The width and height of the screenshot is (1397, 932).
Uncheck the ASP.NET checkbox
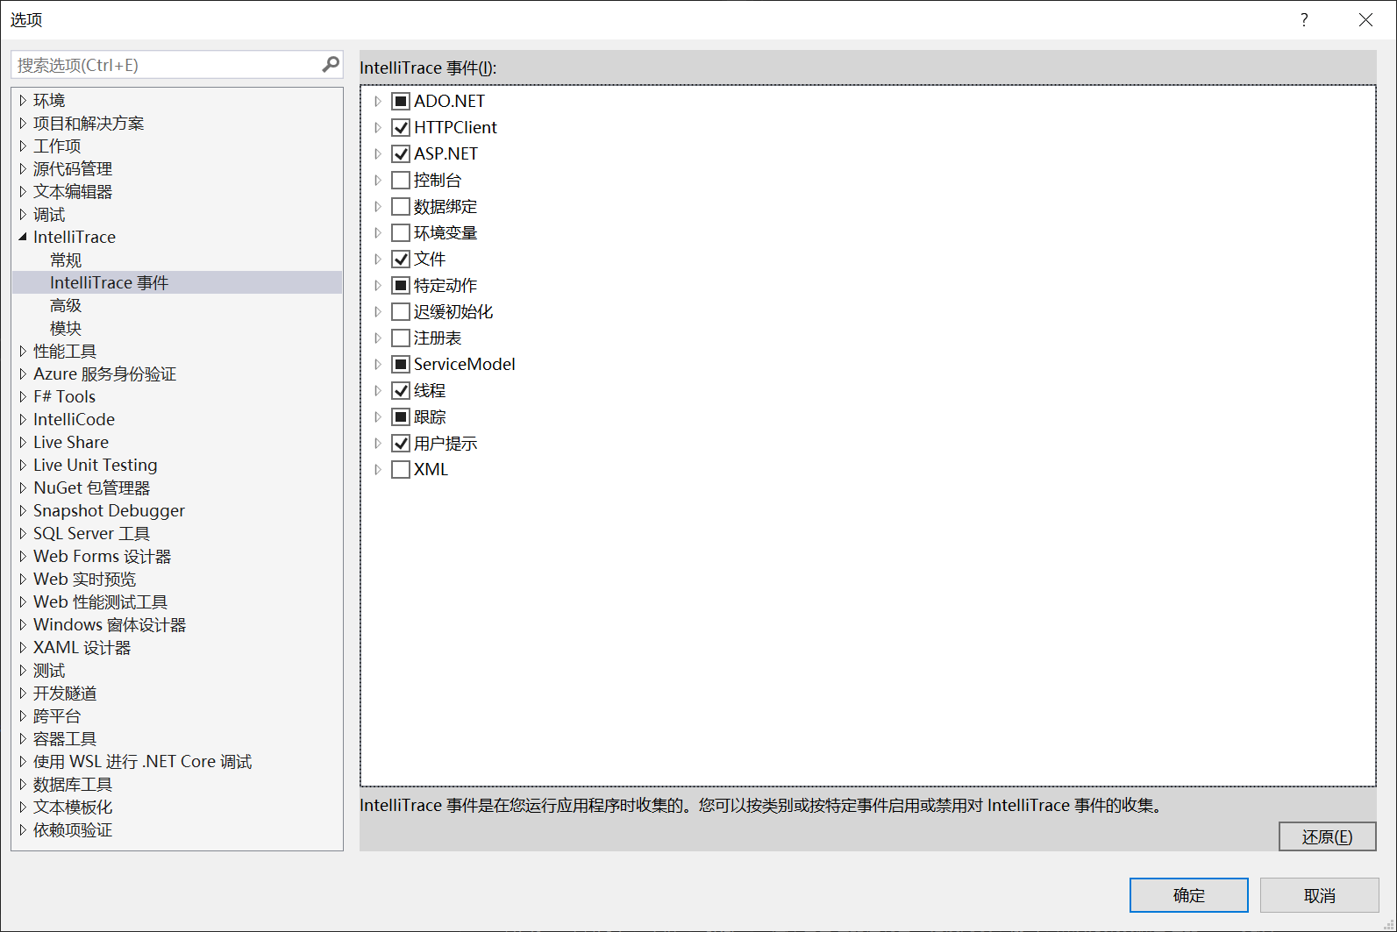click(x=401, y=153)
